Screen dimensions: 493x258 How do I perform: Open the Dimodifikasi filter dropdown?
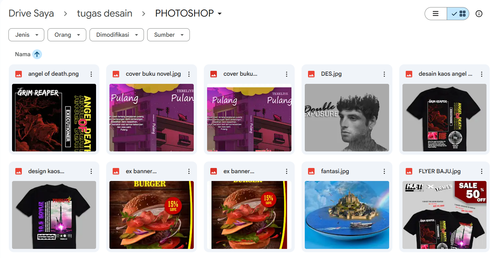(x=117, y=35)
